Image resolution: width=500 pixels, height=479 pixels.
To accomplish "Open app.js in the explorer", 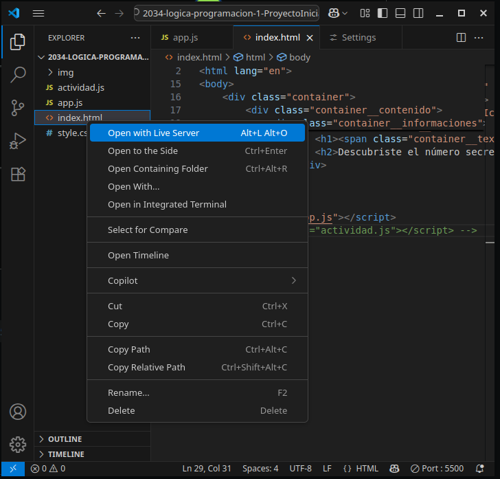I will coord(93,103).
